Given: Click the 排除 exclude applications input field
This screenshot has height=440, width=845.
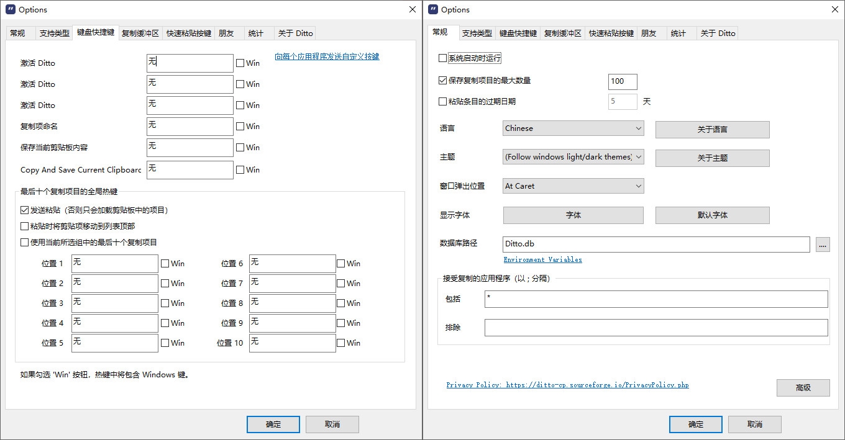Looking at the screenshot, I should pos(655,328).
